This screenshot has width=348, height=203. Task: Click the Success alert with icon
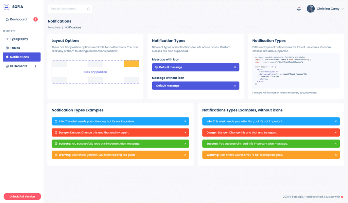pyautogui.click(x=120, y=144)
